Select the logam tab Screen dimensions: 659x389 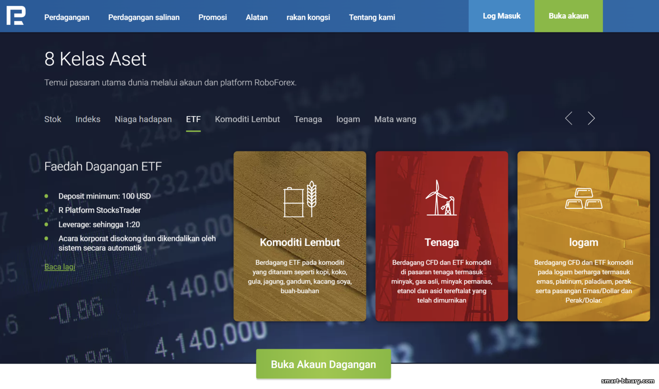point(348,119)
